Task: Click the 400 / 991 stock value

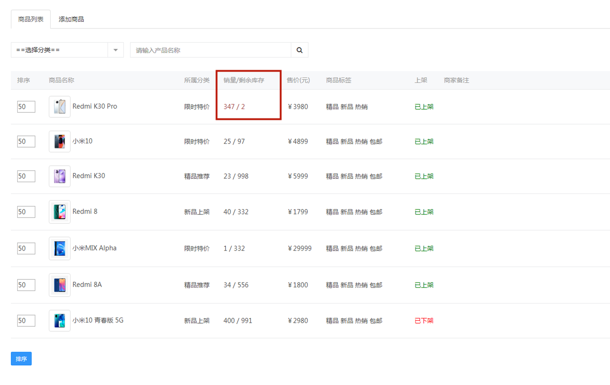Action: point(238,320)
